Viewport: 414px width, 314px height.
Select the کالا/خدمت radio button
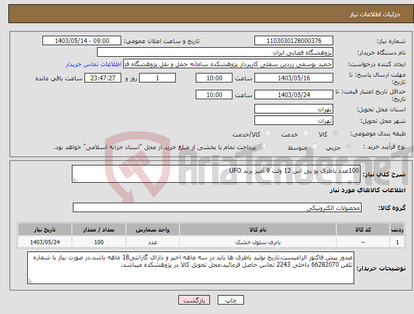pyautogui.click(x=268, y=133)
